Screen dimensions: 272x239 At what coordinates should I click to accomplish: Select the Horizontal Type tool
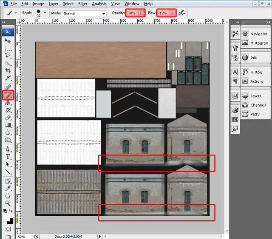8,156
